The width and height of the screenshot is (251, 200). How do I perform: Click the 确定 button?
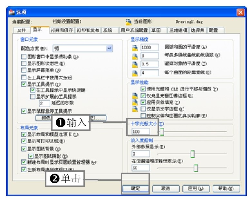tap(135, 189)
